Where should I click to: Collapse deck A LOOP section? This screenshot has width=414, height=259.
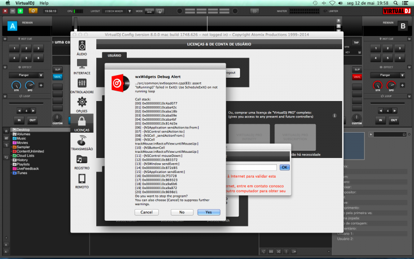pos(5,96)
